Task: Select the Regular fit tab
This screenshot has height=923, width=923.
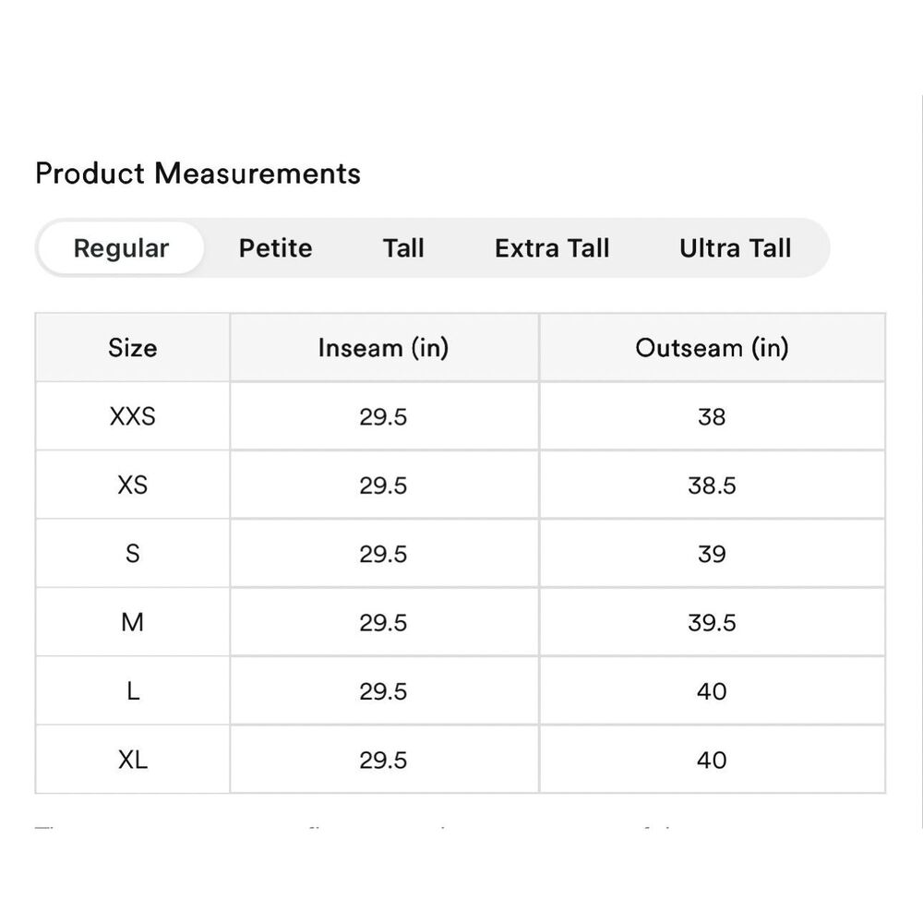Action: pos(121,247)
